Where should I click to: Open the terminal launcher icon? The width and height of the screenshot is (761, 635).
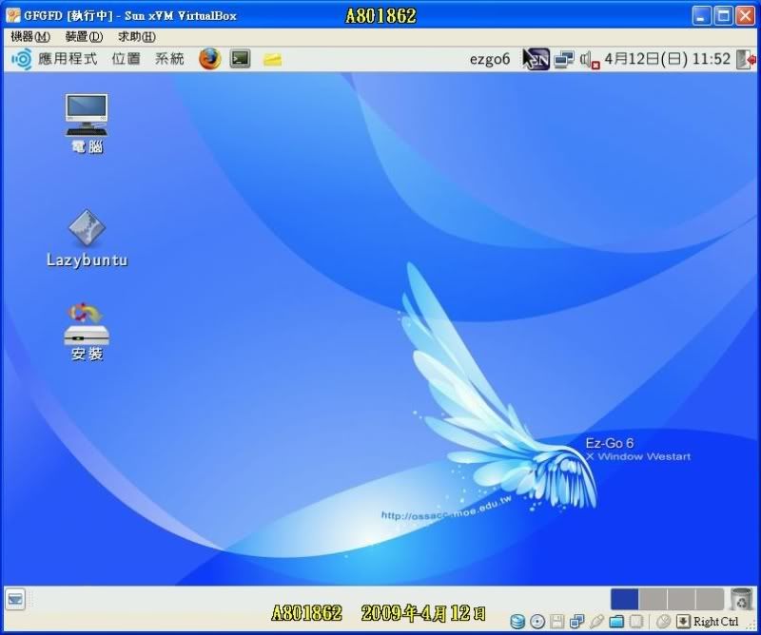coord(240,59)
